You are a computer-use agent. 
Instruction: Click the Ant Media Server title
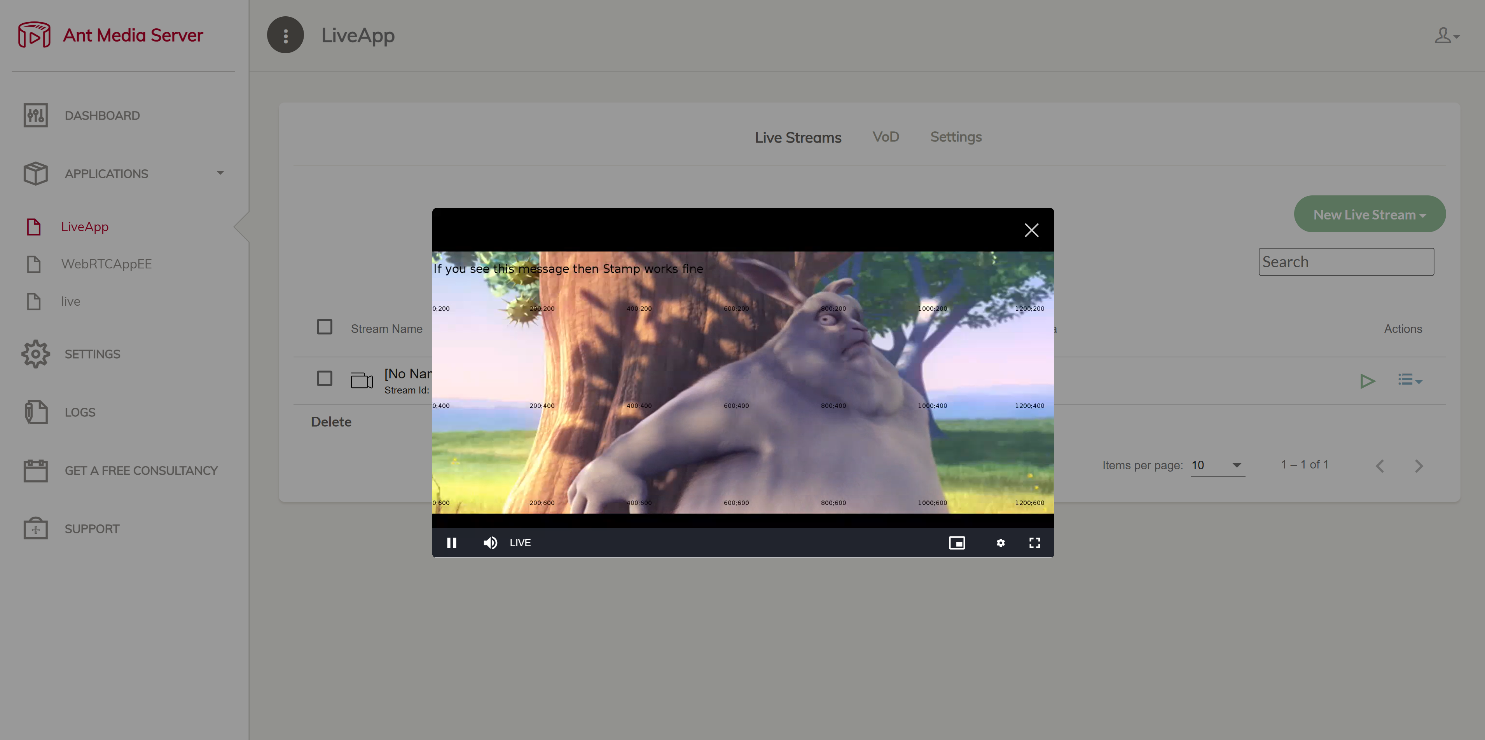tap(133, 35)
